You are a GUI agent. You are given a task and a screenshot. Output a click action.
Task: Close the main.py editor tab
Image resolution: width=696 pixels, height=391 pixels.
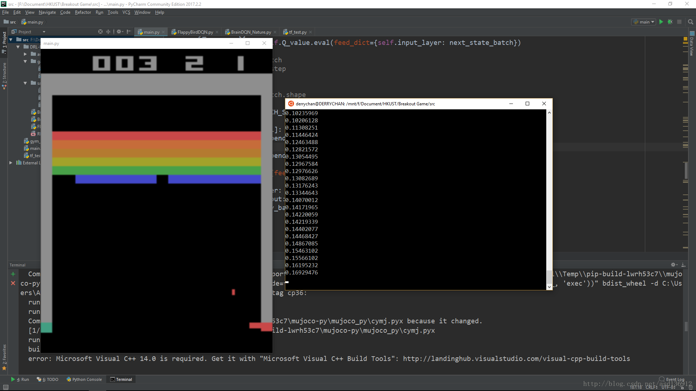tap(163, 32)
